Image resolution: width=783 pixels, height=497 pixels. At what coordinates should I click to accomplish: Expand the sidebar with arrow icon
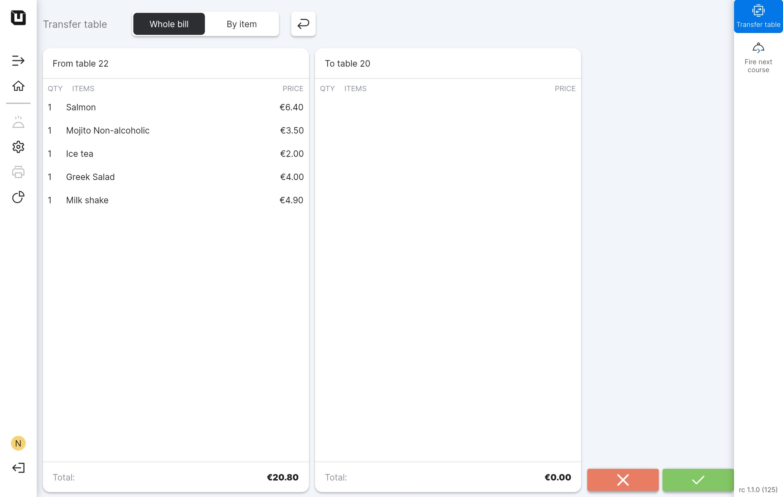pyautogui.click(x=18, y=61)
